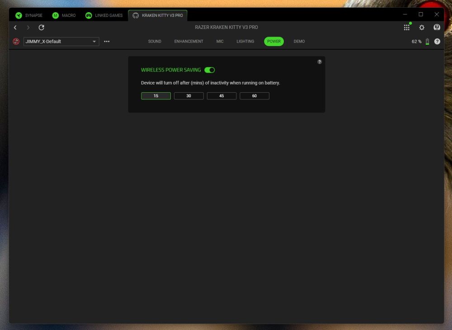Select 30 minutes inactivity timeout

[188, 96]
